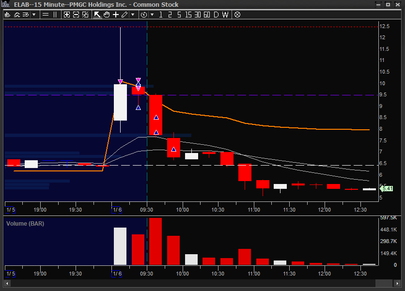Image resolution: width=405 pixels, height=291 pixels.
Task: Click the 9.5 price axis label
Action: [x=383, y=94]
